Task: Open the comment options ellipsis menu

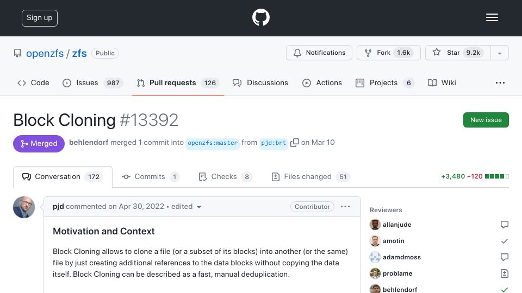Action: pos(345,207)
